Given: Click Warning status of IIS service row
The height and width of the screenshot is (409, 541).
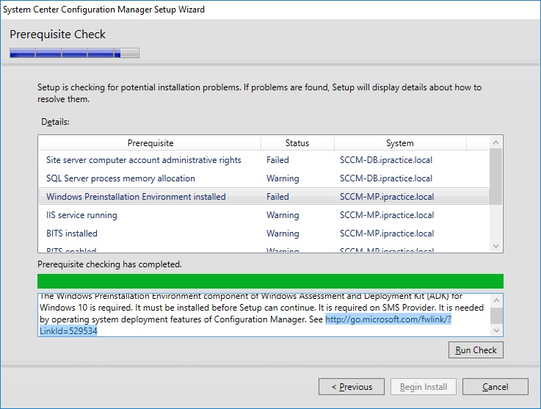Looking at the screenshot, I should (283, 215).
